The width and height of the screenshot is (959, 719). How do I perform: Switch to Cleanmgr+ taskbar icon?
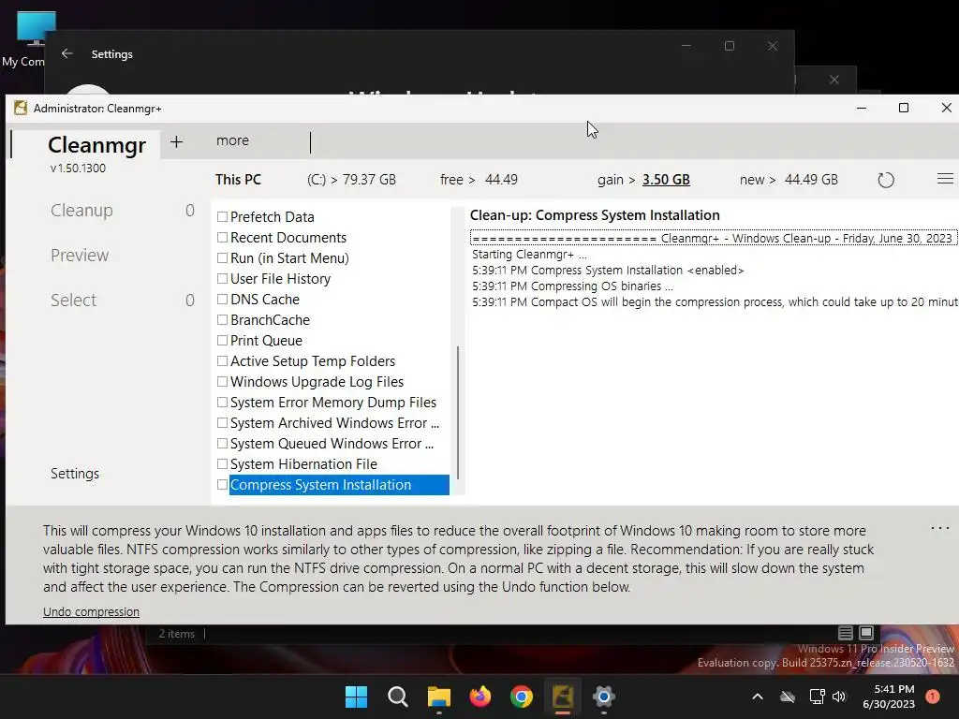point(563,697)
